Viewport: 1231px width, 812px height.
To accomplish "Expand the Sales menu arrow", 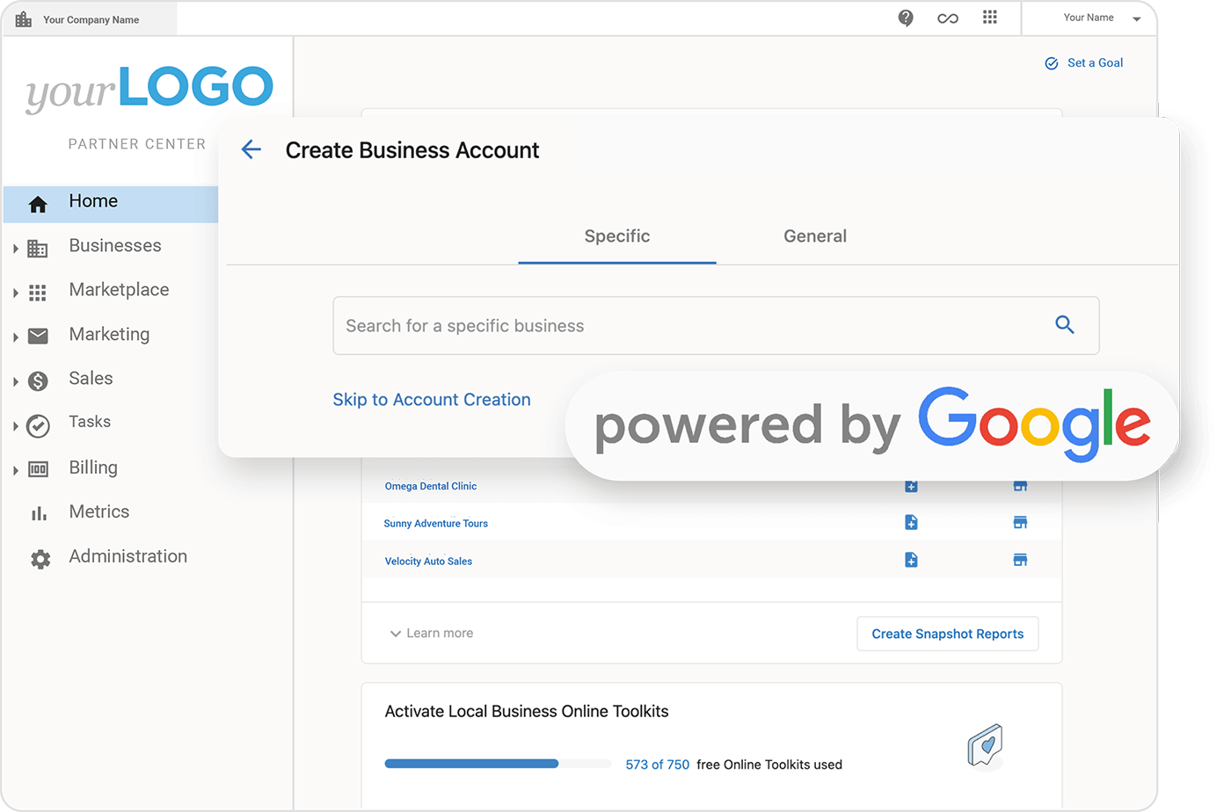I will click(16, 381).
